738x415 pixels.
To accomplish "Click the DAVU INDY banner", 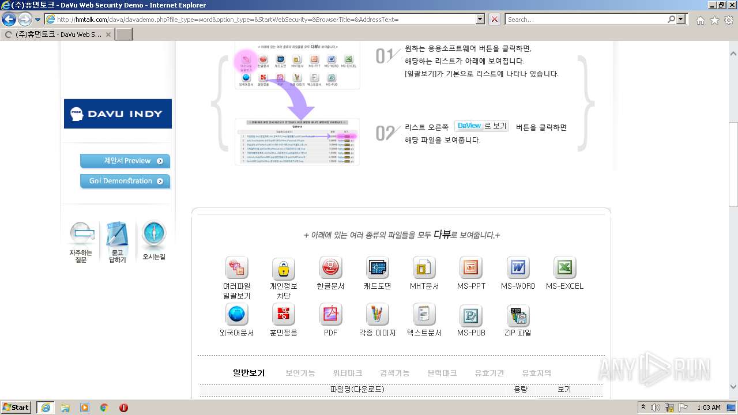I will (x=118, y=114).
